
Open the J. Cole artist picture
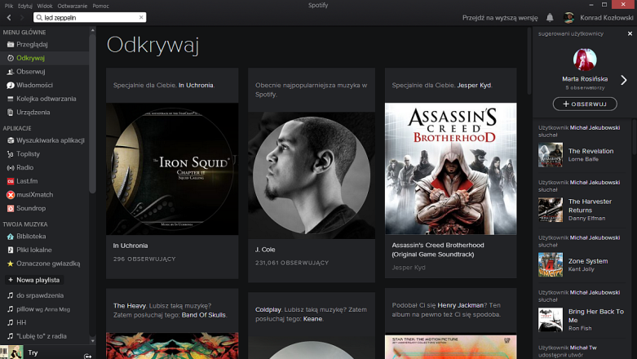click(312, 175)
